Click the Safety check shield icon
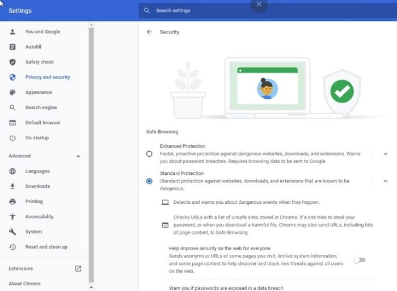Screen dimensions: 397x291 click(x=12, y=62)
